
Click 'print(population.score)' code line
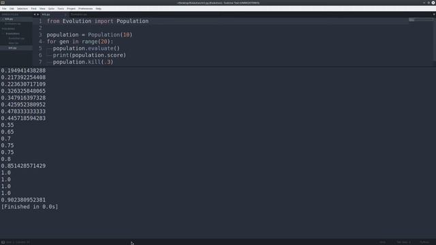89,55
